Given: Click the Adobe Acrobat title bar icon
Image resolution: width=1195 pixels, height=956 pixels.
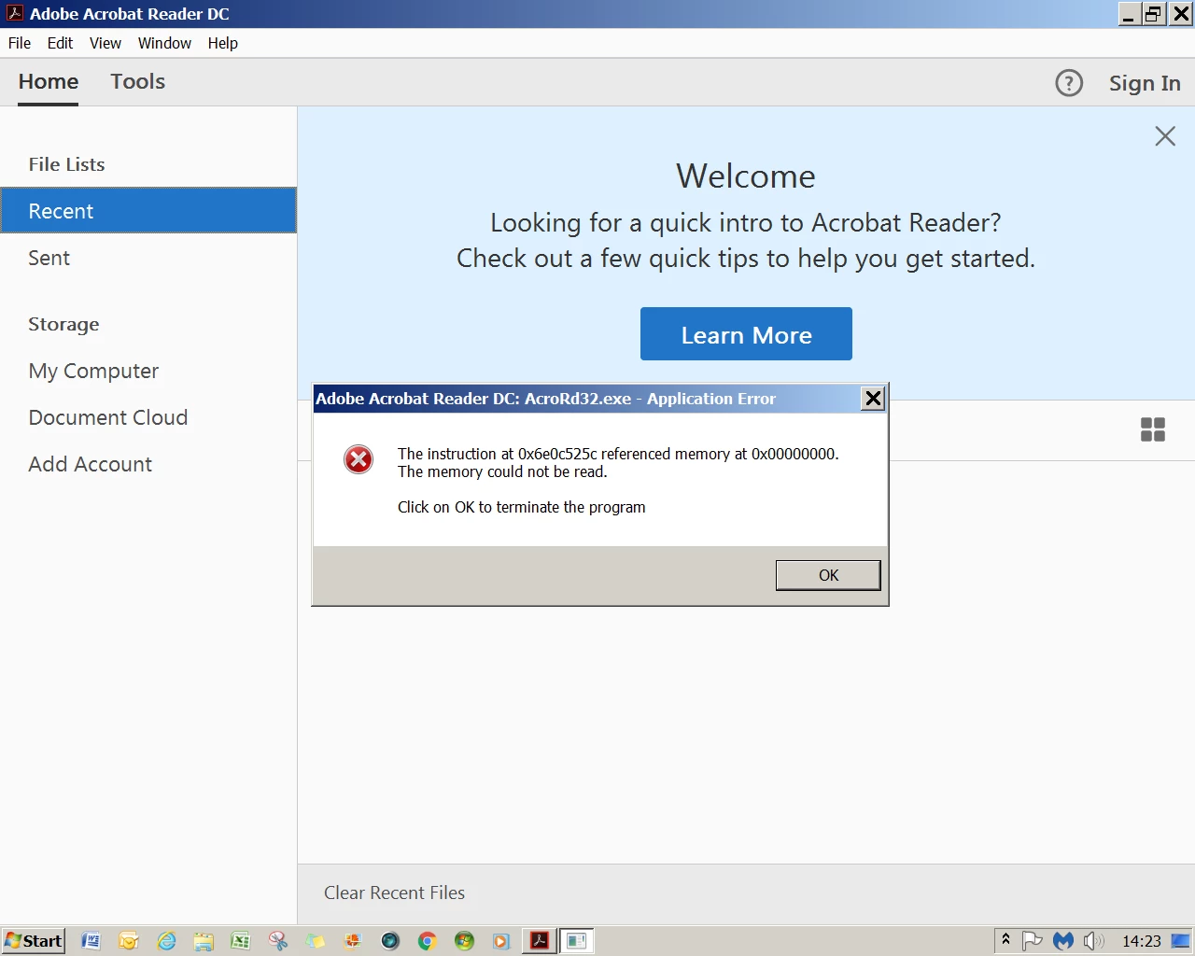Looking at the screenshot, I should pos(15,14).
